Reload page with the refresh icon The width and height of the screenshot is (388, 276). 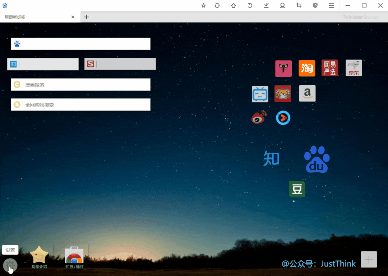point(217,5)
